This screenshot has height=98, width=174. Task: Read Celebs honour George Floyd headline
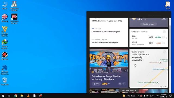tap(106, 78)
